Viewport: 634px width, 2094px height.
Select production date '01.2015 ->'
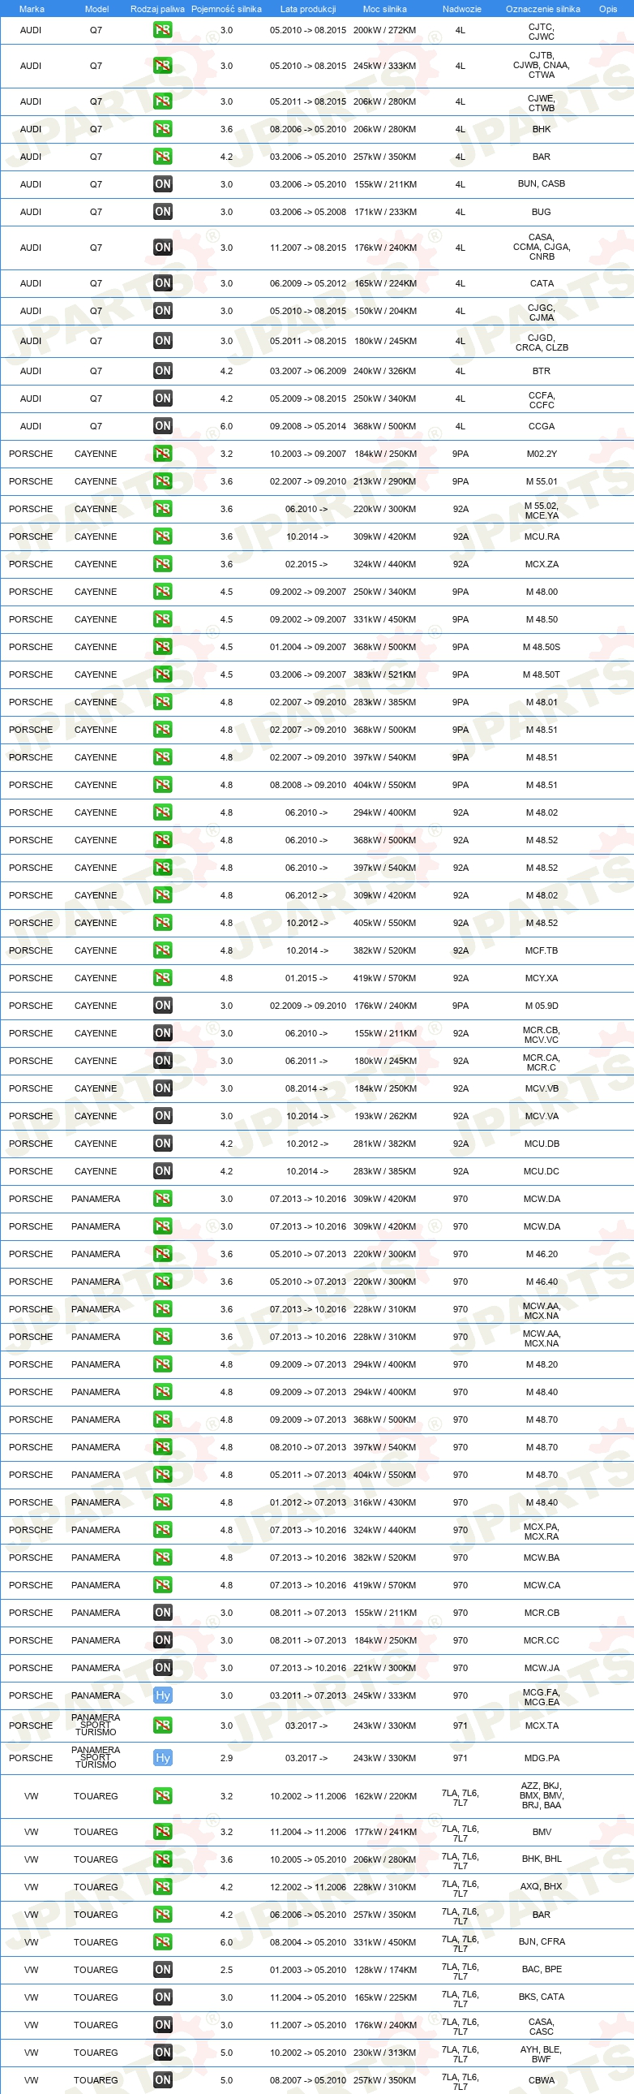tap(306, 978)
